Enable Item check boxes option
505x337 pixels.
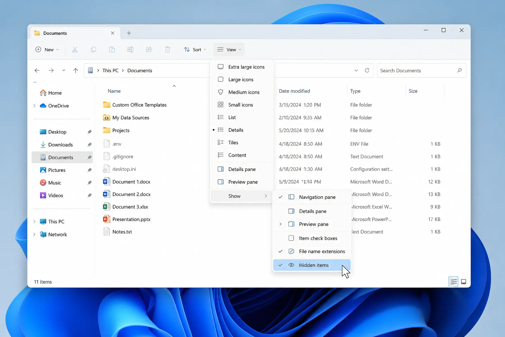point(312,238)
